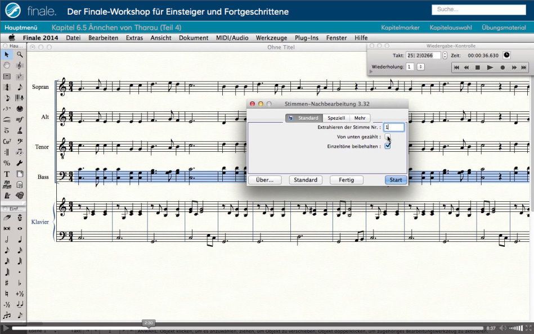Adjust the video volume bars
This screenshot has width=534, height=334.
point(516,328)
